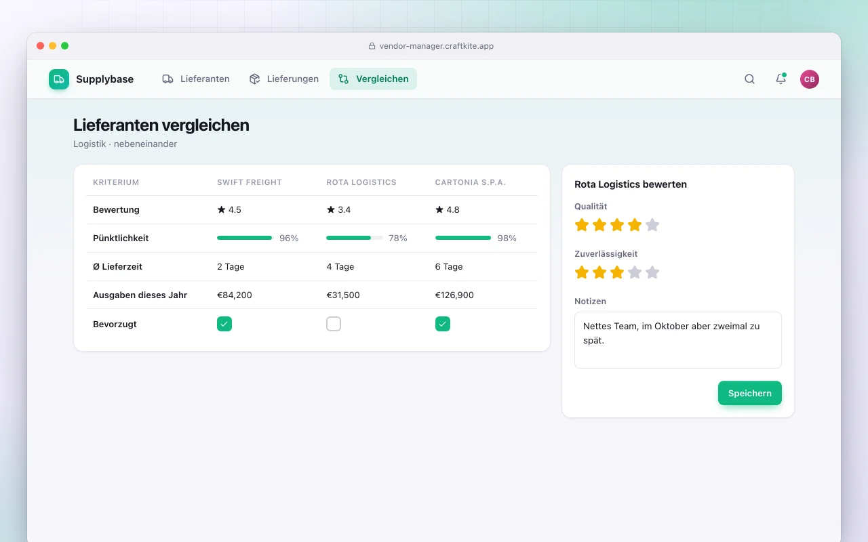Screen dimensions: 868x542
Task: Set Zuverlässigkeit rating to two stars
Action: pos(599,272)
